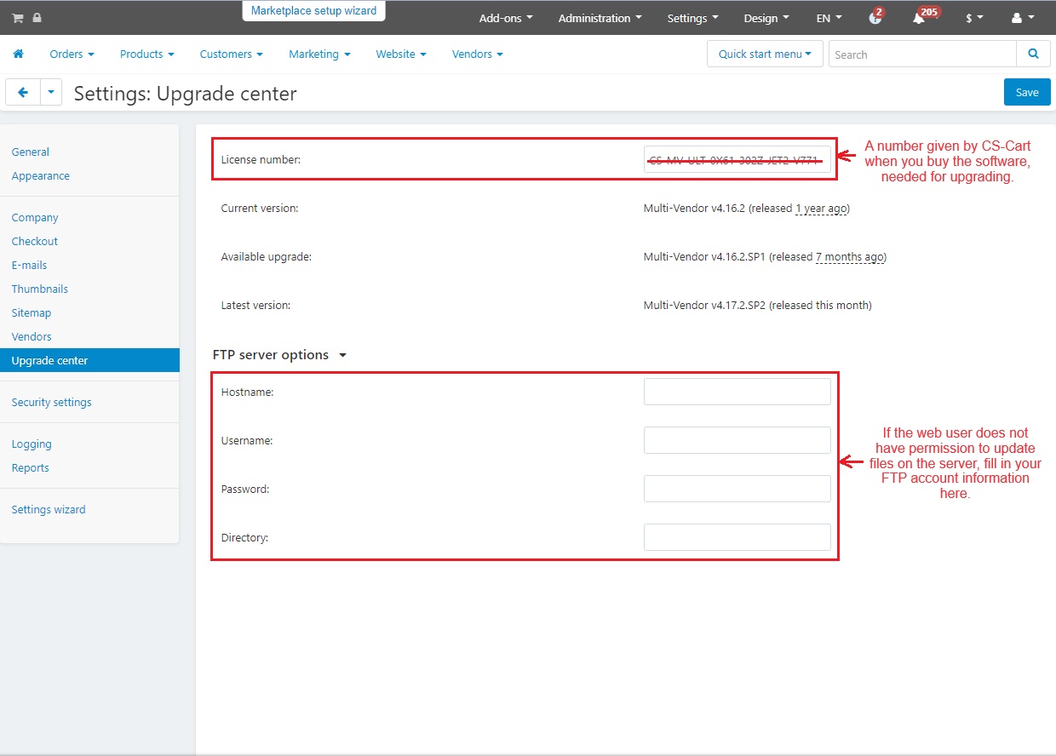Open the Vendors top menu
Viewport: 1056px width, 756px height.
477,54
